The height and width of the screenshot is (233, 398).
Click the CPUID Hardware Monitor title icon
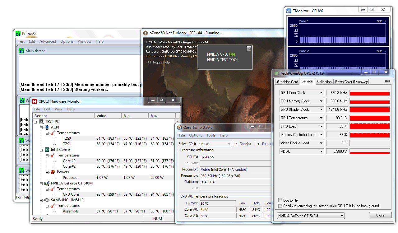(x=35, y=101)
